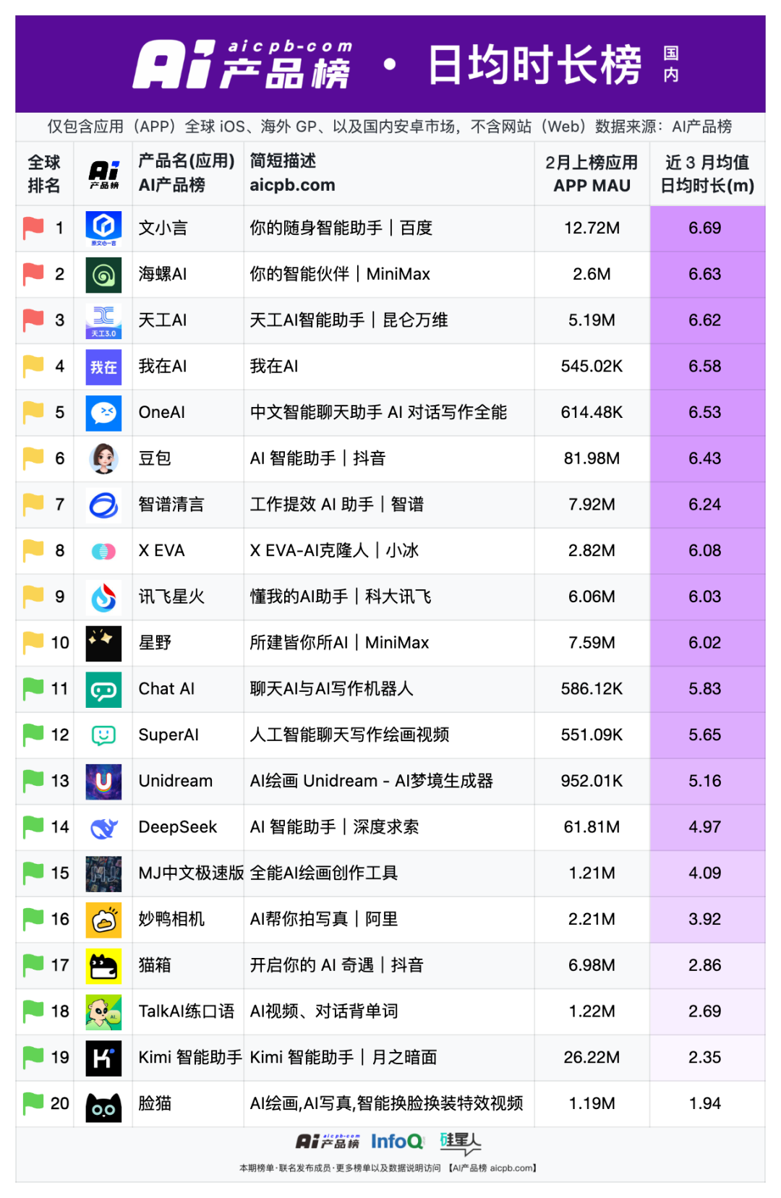Screen dimensions: 781x1198
Task: Click the AI产品榜 logo in the footer
Action: click(x=328, y=1142)
